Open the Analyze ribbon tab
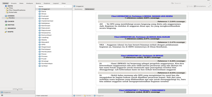Viewport: 212px width, 97px height. point(29,3)
